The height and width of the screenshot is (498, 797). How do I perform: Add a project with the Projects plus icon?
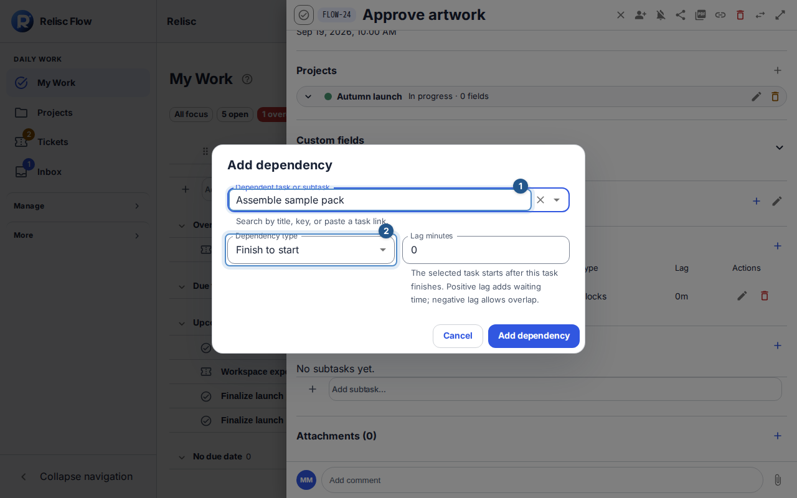click(x=778, y=70)
